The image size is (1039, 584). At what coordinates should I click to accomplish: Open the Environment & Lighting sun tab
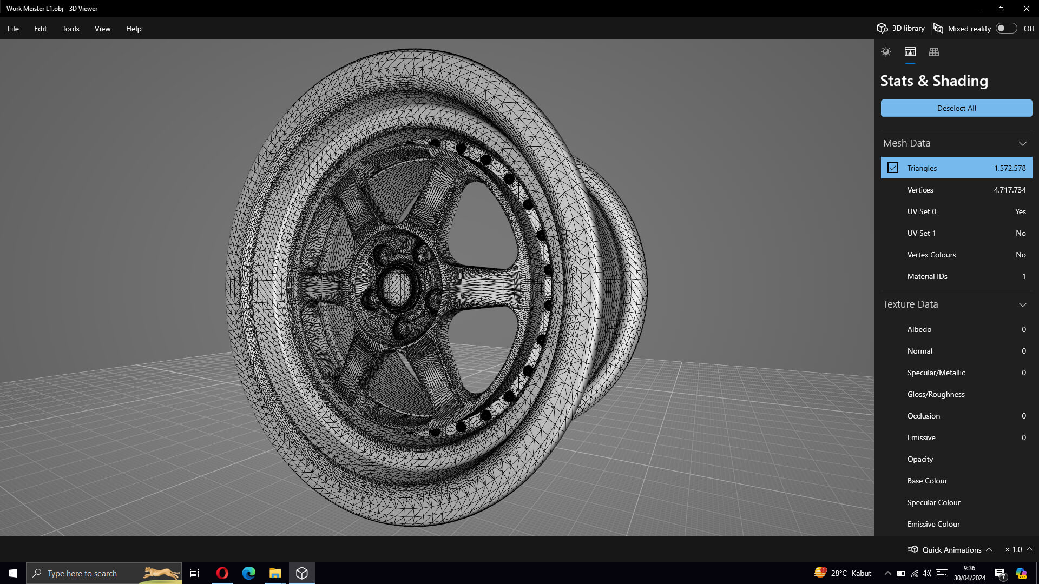886,52
